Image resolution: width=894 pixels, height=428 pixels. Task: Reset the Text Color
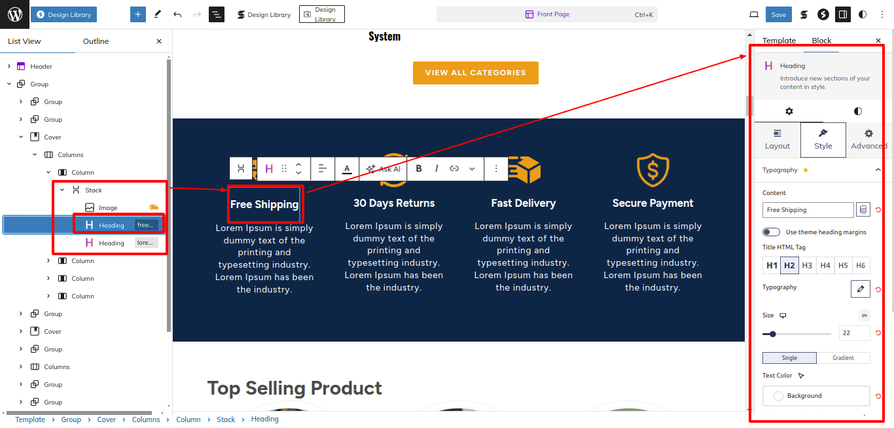(x=878, y=396)
